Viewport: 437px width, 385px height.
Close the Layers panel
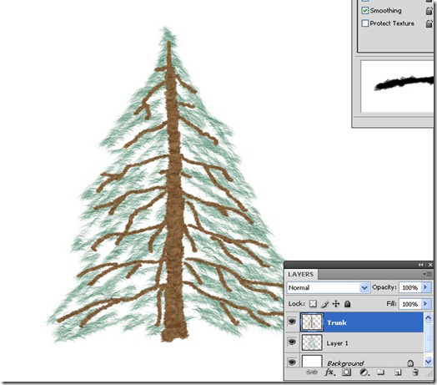click(x=430, y=265)
